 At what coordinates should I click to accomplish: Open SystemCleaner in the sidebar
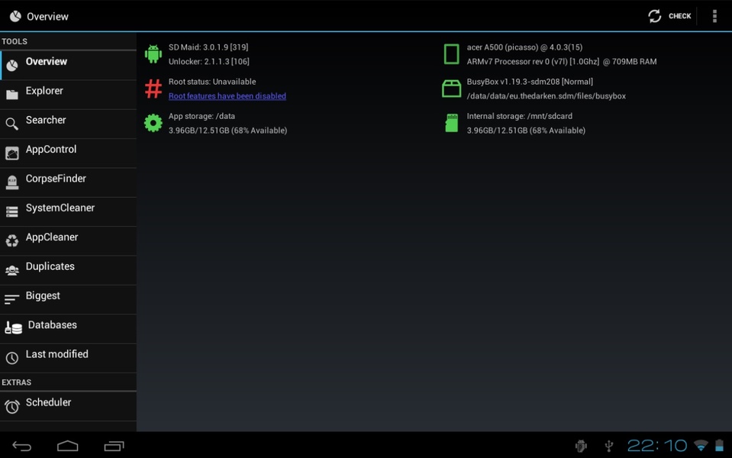pos(60,208)
